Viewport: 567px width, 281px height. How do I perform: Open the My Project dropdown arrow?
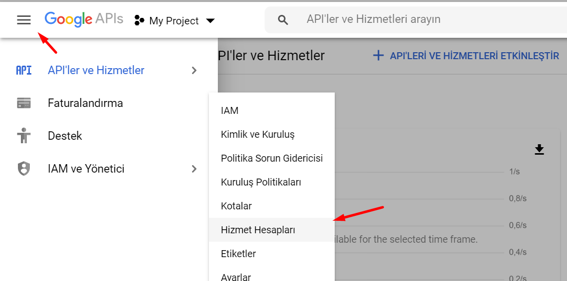tap(210, 20)
